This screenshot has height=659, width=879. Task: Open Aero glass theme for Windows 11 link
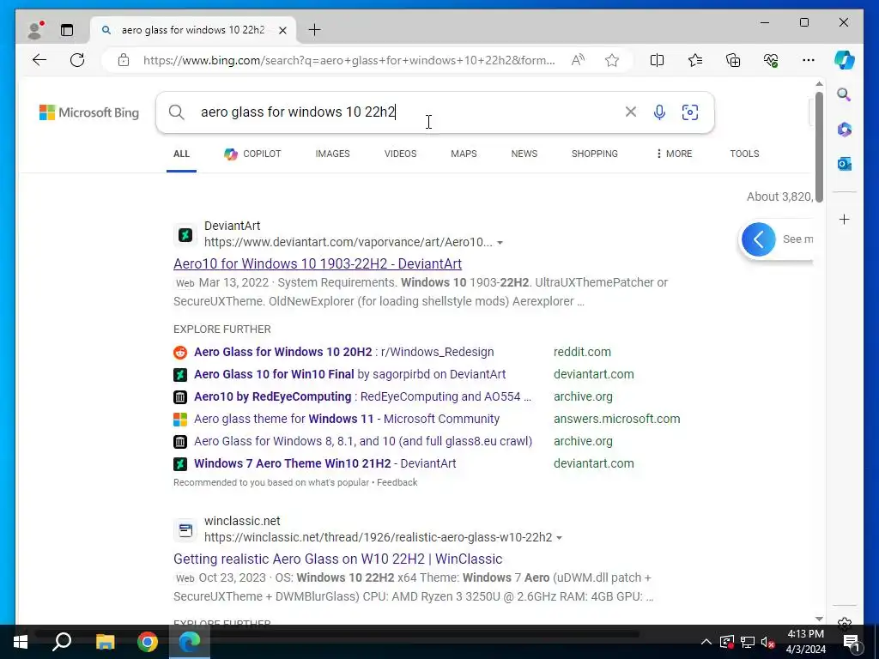point(347,419)
